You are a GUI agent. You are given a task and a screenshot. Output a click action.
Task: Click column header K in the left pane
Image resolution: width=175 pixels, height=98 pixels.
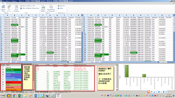pyautogui.click(x=78, y=15)
